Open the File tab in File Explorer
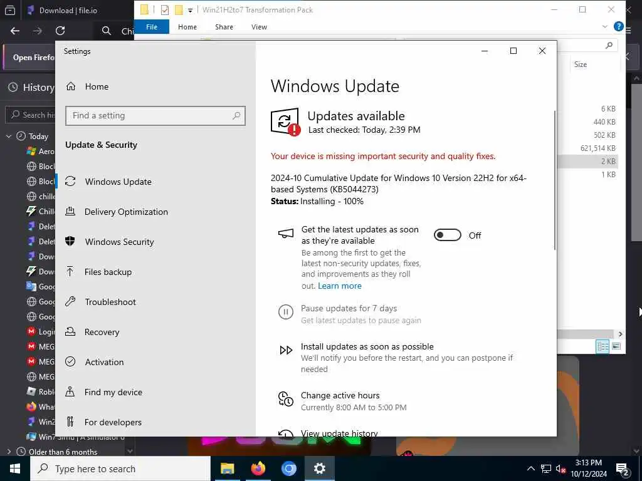This screenshot has height=481, width=642. coord(152,27)
